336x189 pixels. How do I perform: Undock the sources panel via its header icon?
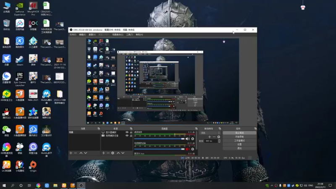[131, 129]
